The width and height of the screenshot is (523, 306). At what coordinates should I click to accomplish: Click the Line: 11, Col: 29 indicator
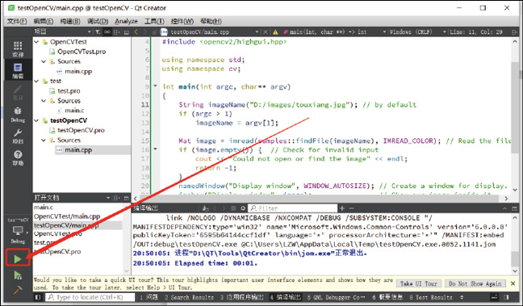[475, 32]
